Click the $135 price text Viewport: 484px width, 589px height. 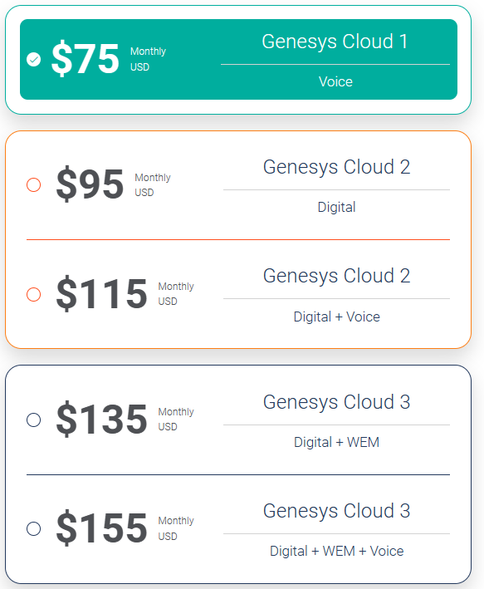[101, 420]
